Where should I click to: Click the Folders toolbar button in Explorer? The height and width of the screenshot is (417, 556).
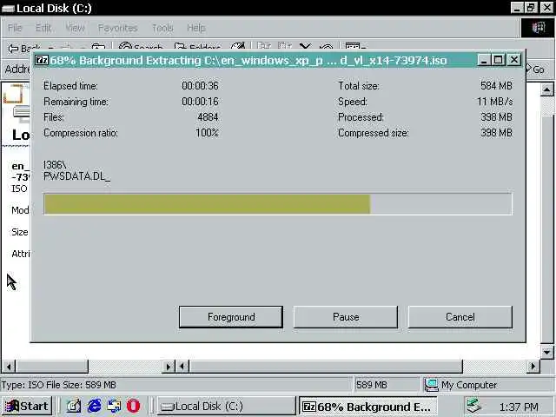pos(197,48)
